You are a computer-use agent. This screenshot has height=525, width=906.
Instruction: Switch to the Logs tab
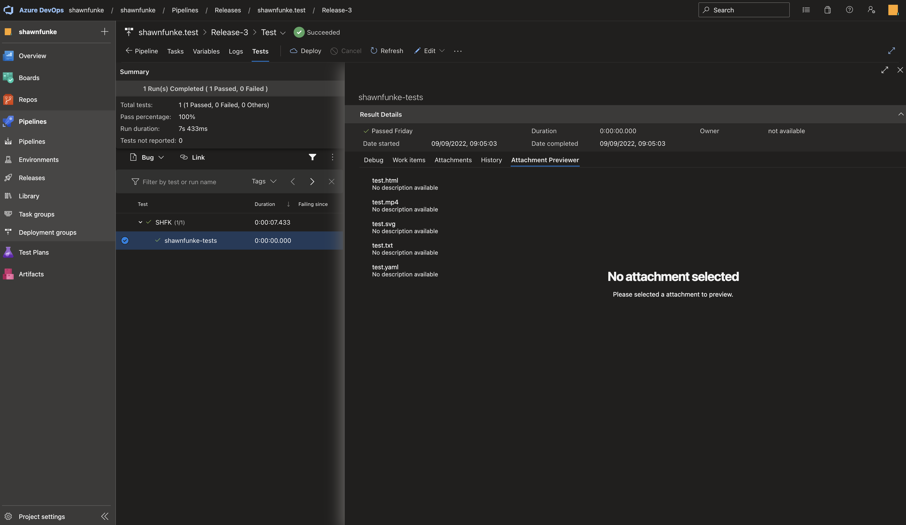tap(235, 51)
